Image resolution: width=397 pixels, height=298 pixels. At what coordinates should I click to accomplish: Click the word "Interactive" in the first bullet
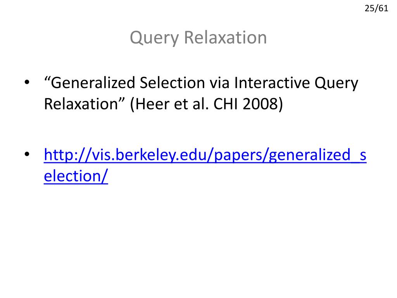pyautogui.click(x=272, y=83)
